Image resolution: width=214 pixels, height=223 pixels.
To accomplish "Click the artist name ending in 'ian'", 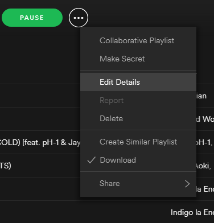I will coord(201,96).
